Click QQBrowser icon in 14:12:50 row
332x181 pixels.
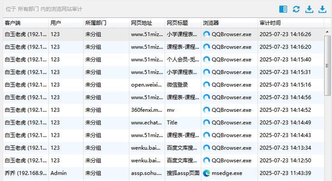click(x=206, y=161)
